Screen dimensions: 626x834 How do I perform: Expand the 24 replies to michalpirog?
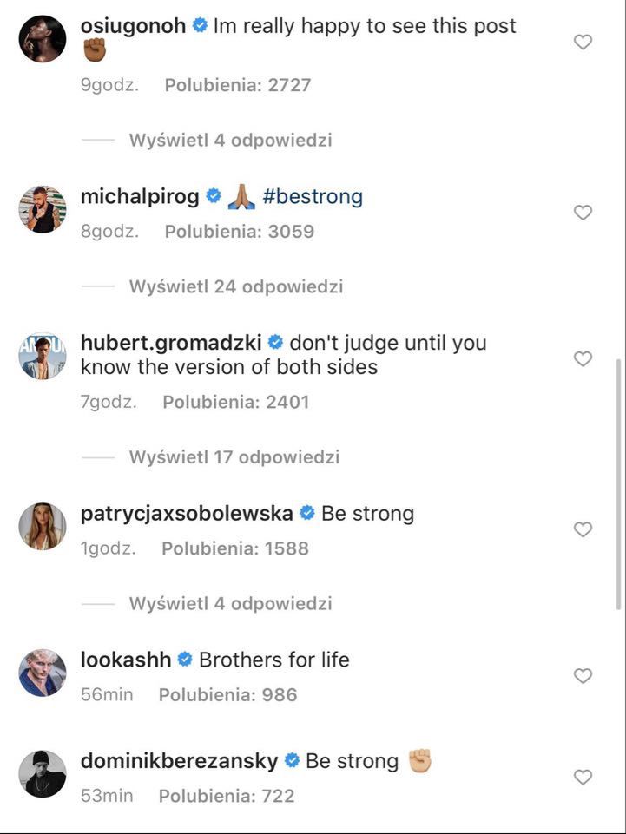coord(235,286)
